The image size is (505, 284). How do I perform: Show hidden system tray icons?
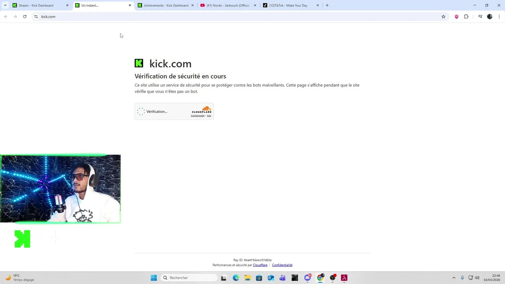(454, 278)
